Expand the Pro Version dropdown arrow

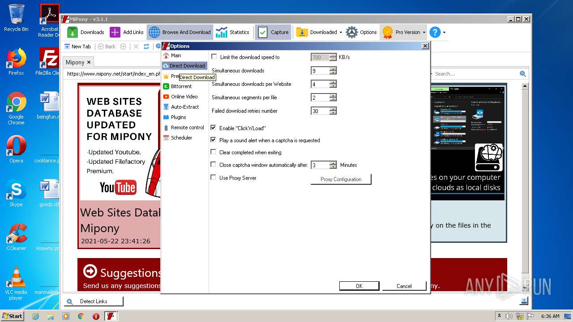424,32
